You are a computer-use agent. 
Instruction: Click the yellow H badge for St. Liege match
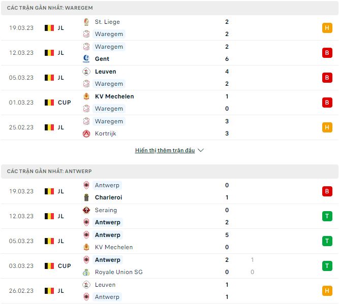[x=327, y=28]
